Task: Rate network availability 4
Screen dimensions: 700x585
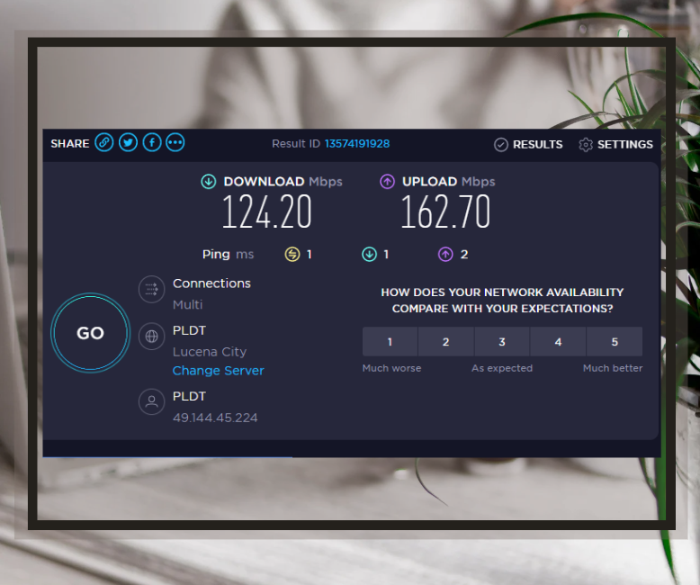Action: click(x=558, y=342)
